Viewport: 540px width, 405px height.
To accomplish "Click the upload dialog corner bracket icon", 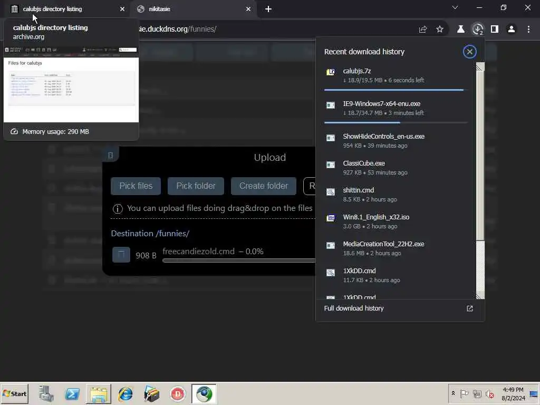I will [x=111, y=156].
